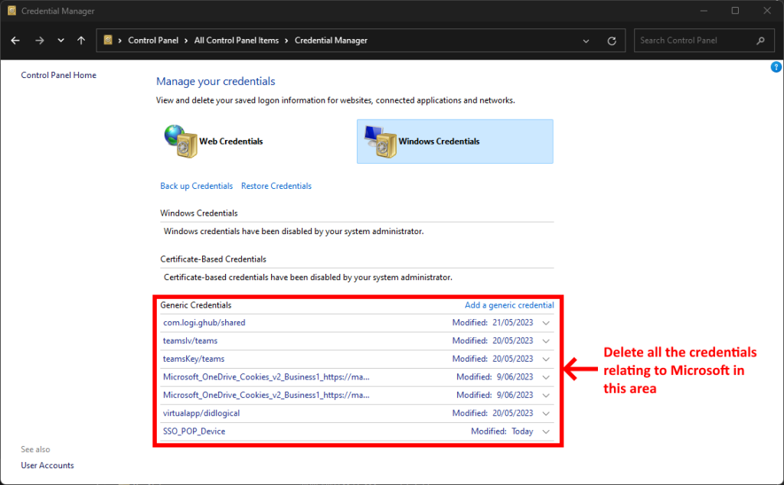Click the search magnifier icon
784x485 pixels.
[x=760, y=41]
